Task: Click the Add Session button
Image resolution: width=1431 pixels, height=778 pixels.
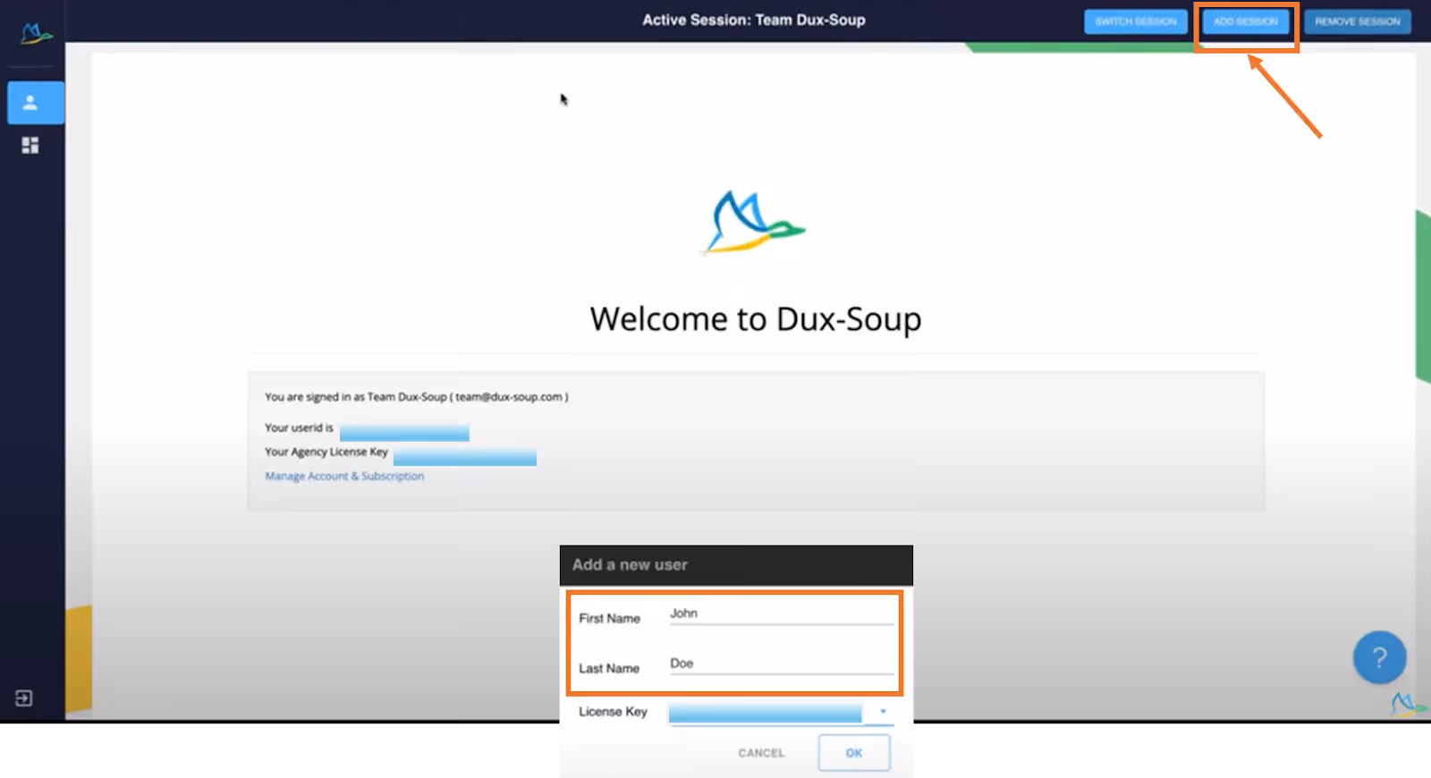Action: click(1246, 21)
